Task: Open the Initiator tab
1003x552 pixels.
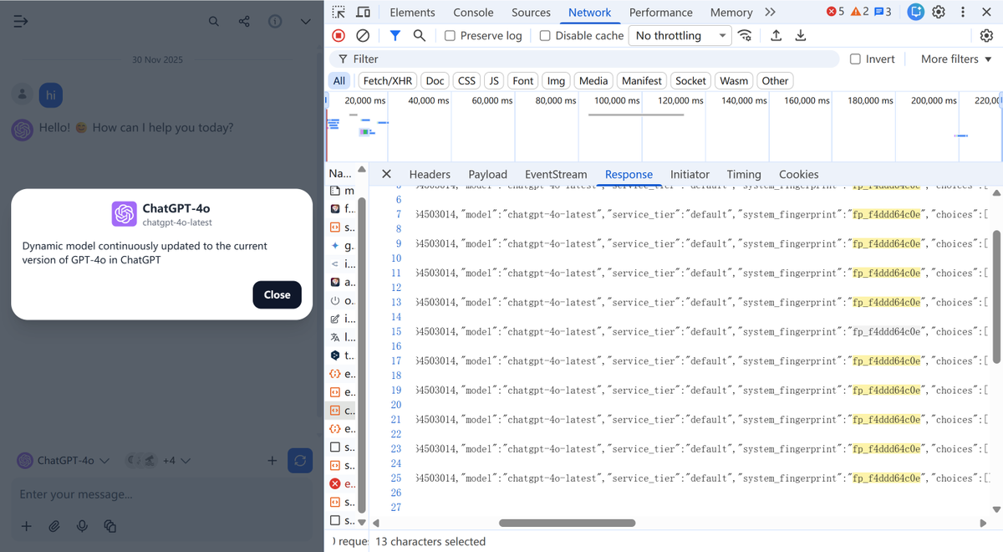Action: tap(690, 174)
